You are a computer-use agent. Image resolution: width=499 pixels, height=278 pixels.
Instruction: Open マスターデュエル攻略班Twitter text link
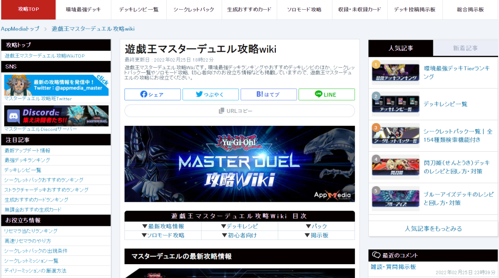tap(38, 99)
